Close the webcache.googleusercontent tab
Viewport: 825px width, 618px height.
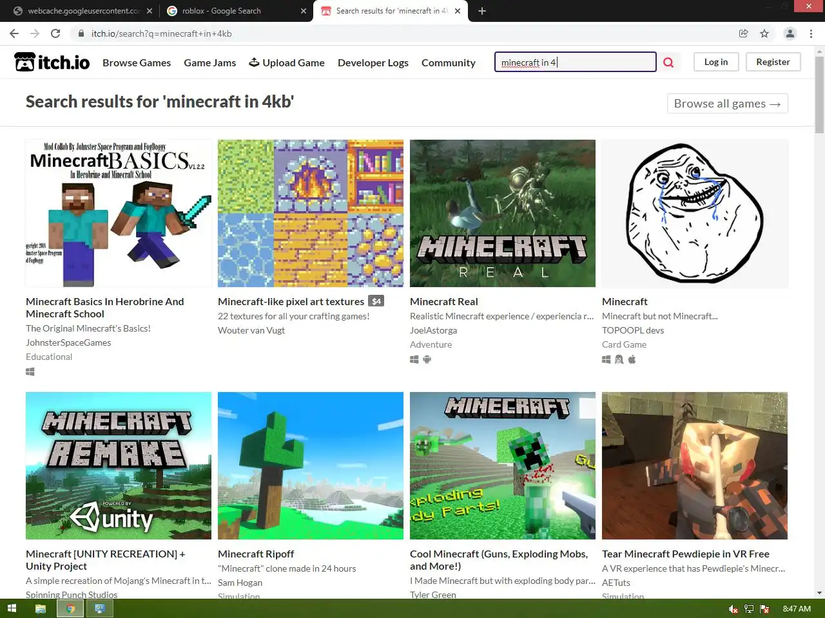click(x=150, y=11)
